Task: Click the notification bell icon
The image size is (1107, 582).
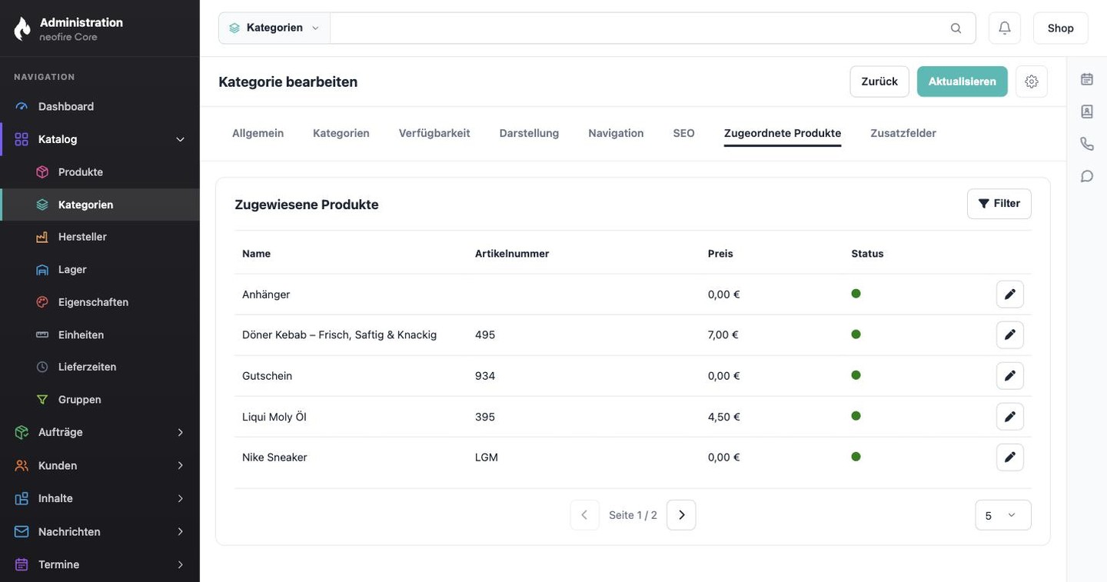Action: point(1005,28)
